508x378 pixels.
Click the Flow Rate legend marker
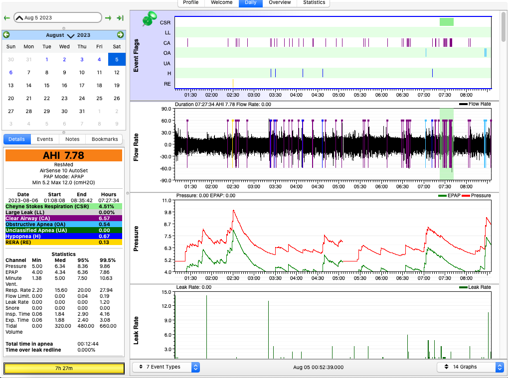(463, 104)
